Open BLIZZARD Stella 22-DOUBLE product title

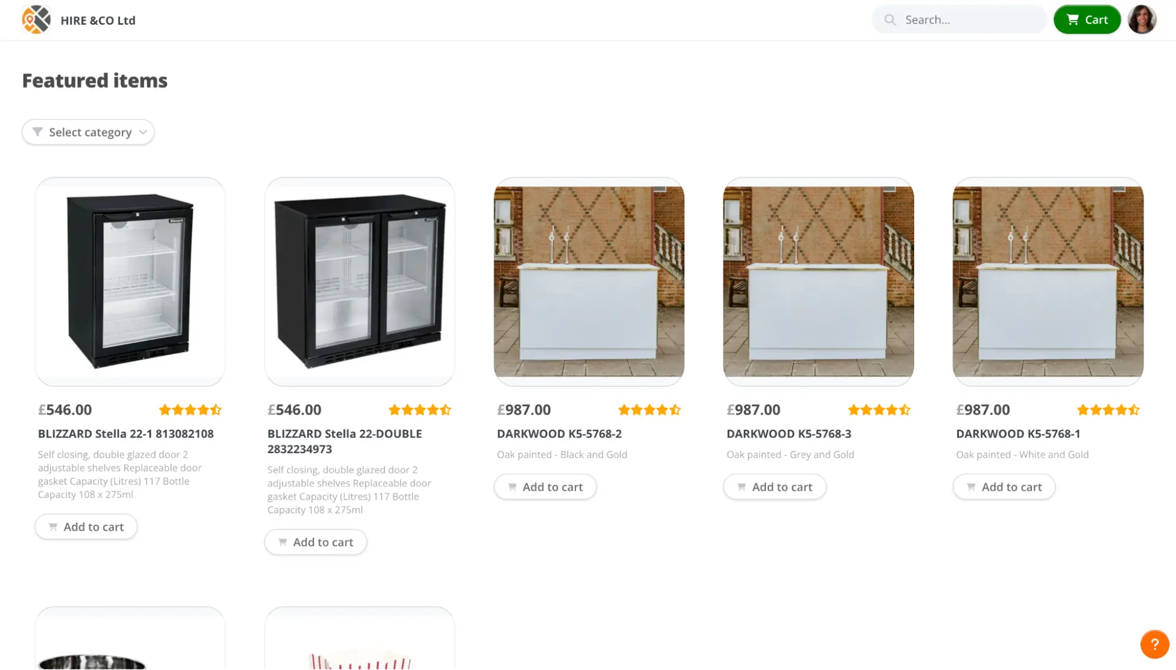coord(345,441)
